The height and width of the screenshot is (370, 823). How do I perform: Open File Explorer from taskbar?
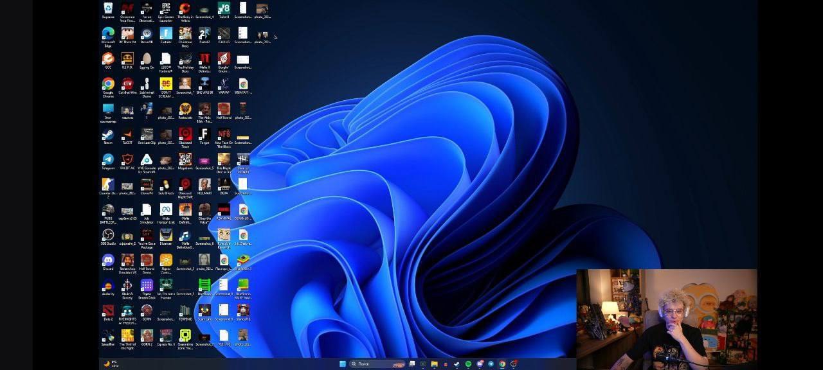pyautogui.click(x=434, y=364)
